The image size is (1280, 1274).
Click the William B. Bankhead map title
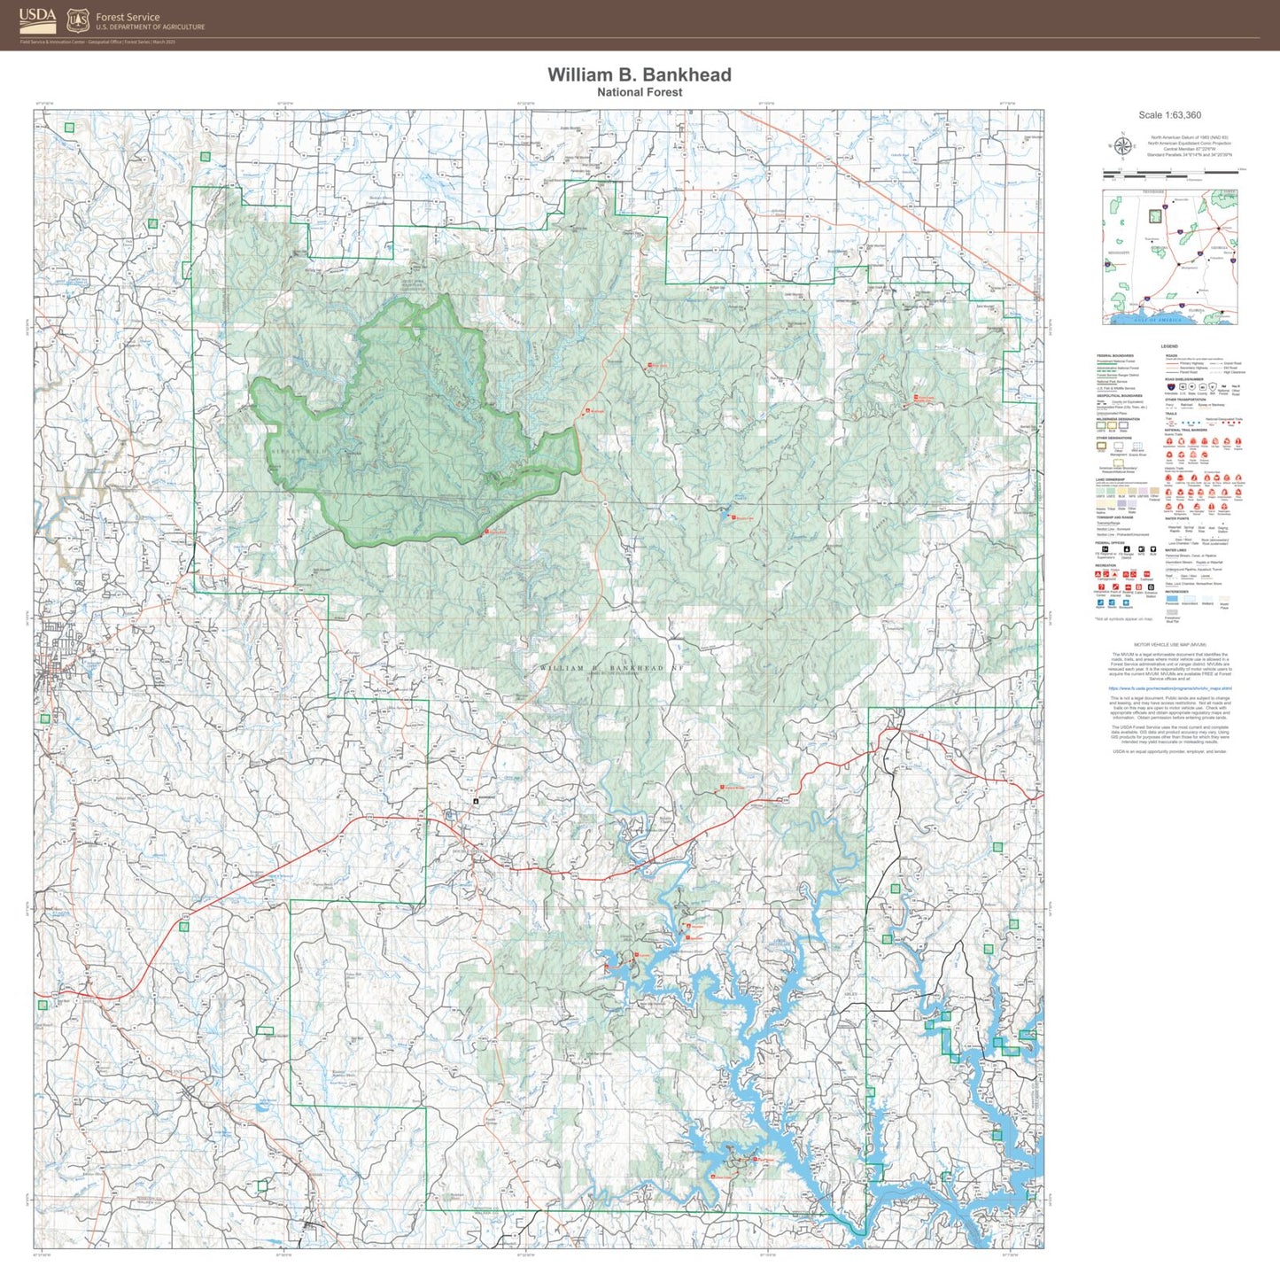tap(640, 76)
